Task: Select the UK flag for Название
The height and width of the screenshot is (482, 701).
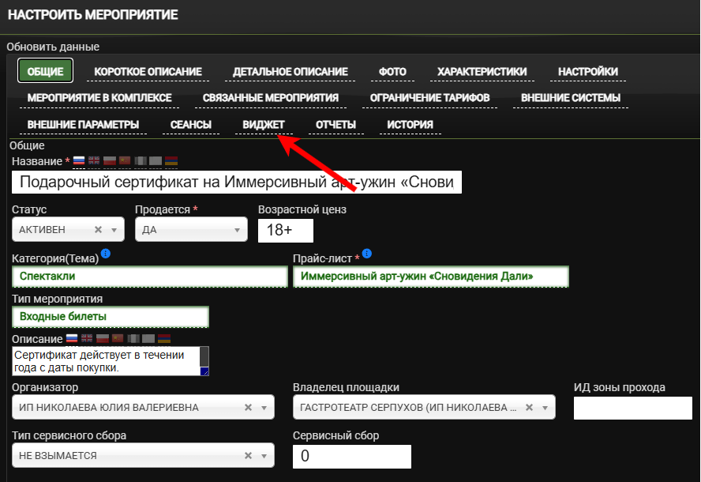Action: (x=94, y=161)
